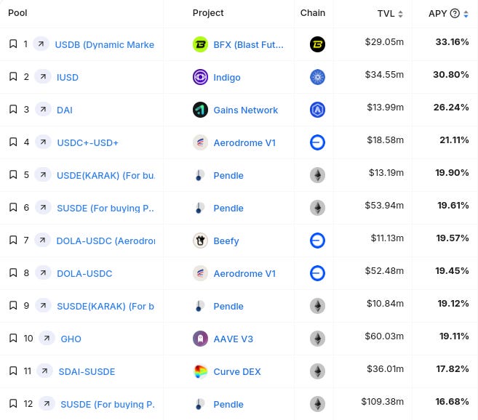Bookmark the SUSDE pool in row 6

tap(13, 207)
